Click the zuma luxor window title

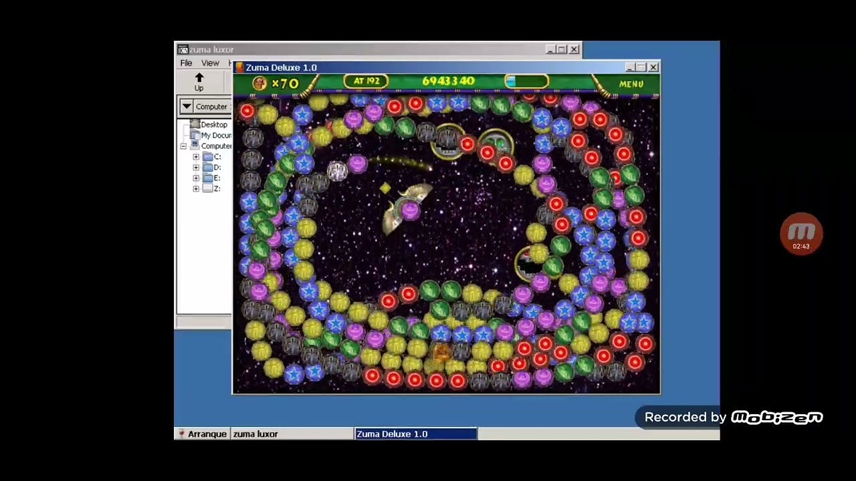pyautogui.click(x=211, y=49)
